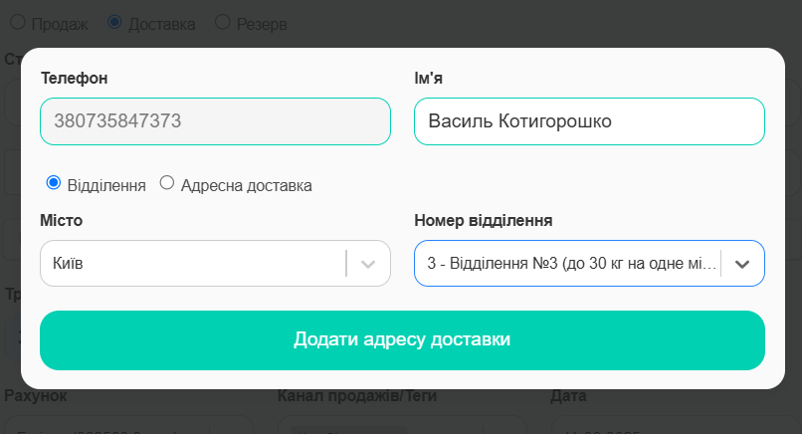Click the chevron arrow in Місто field
802x434 pixels.
(x=368, y=264)
